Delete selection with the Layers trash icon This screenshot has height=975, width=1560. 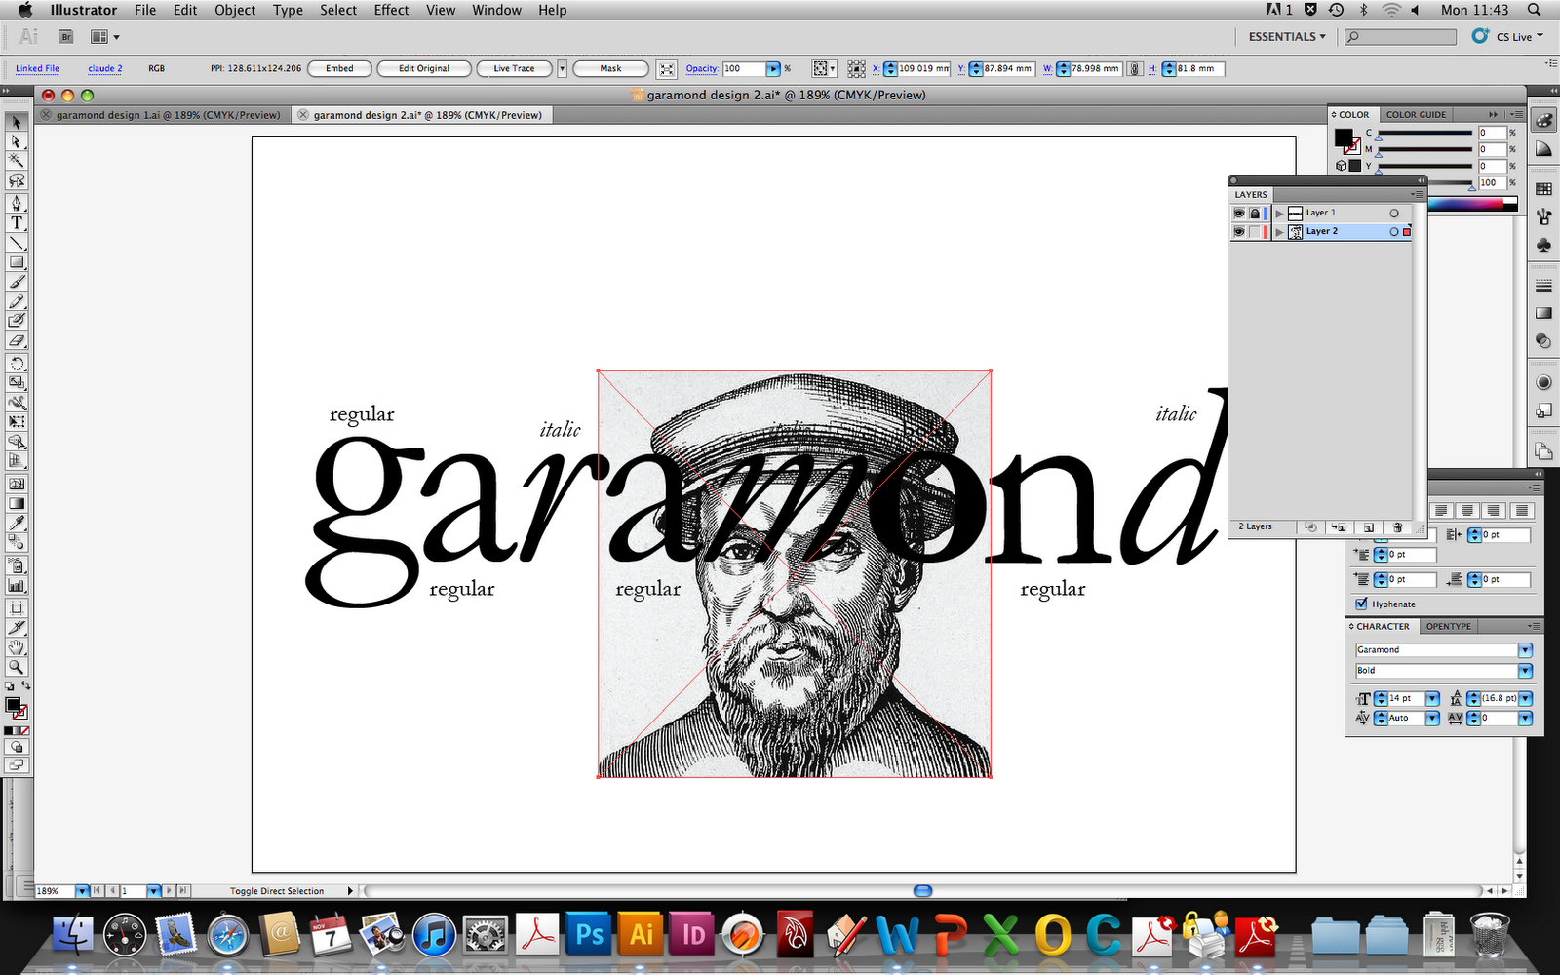coord(1397,526)
